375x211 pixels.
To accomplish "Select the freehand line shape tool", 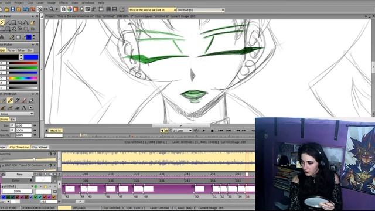I will pos(2,22).
